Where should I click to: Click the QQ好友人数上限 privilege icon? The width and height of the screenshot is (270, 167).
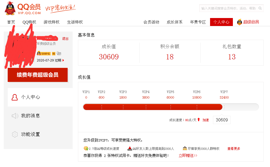pyautogui.click(x=130, y=148)
